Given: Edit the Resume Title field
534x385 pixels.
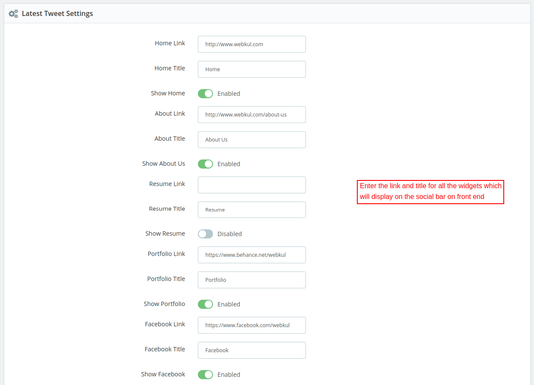Looking at the screenshot, I should point(252,210).
